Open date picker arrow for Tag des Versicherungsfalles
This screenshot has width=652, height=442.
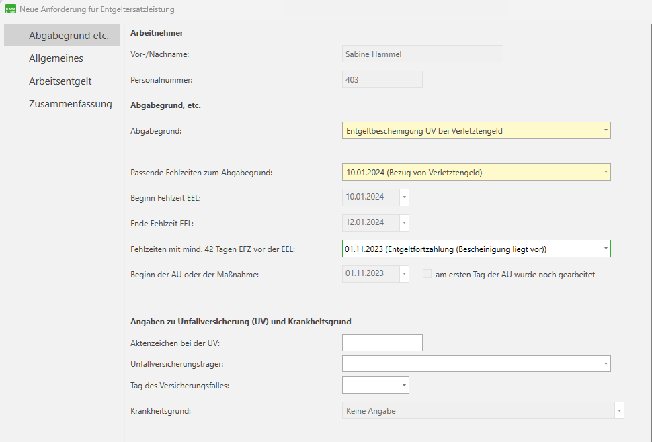(404, 385)
